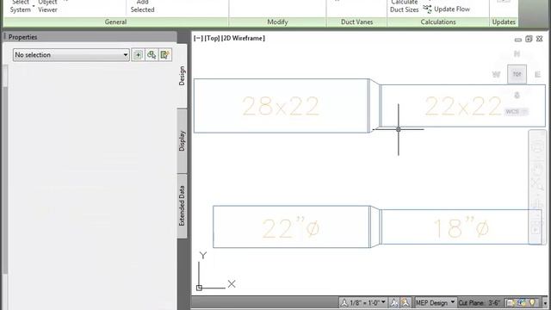Click the Orbit tool in navigation bar
This screenshot has height=310, width=551.
point(537,204)
